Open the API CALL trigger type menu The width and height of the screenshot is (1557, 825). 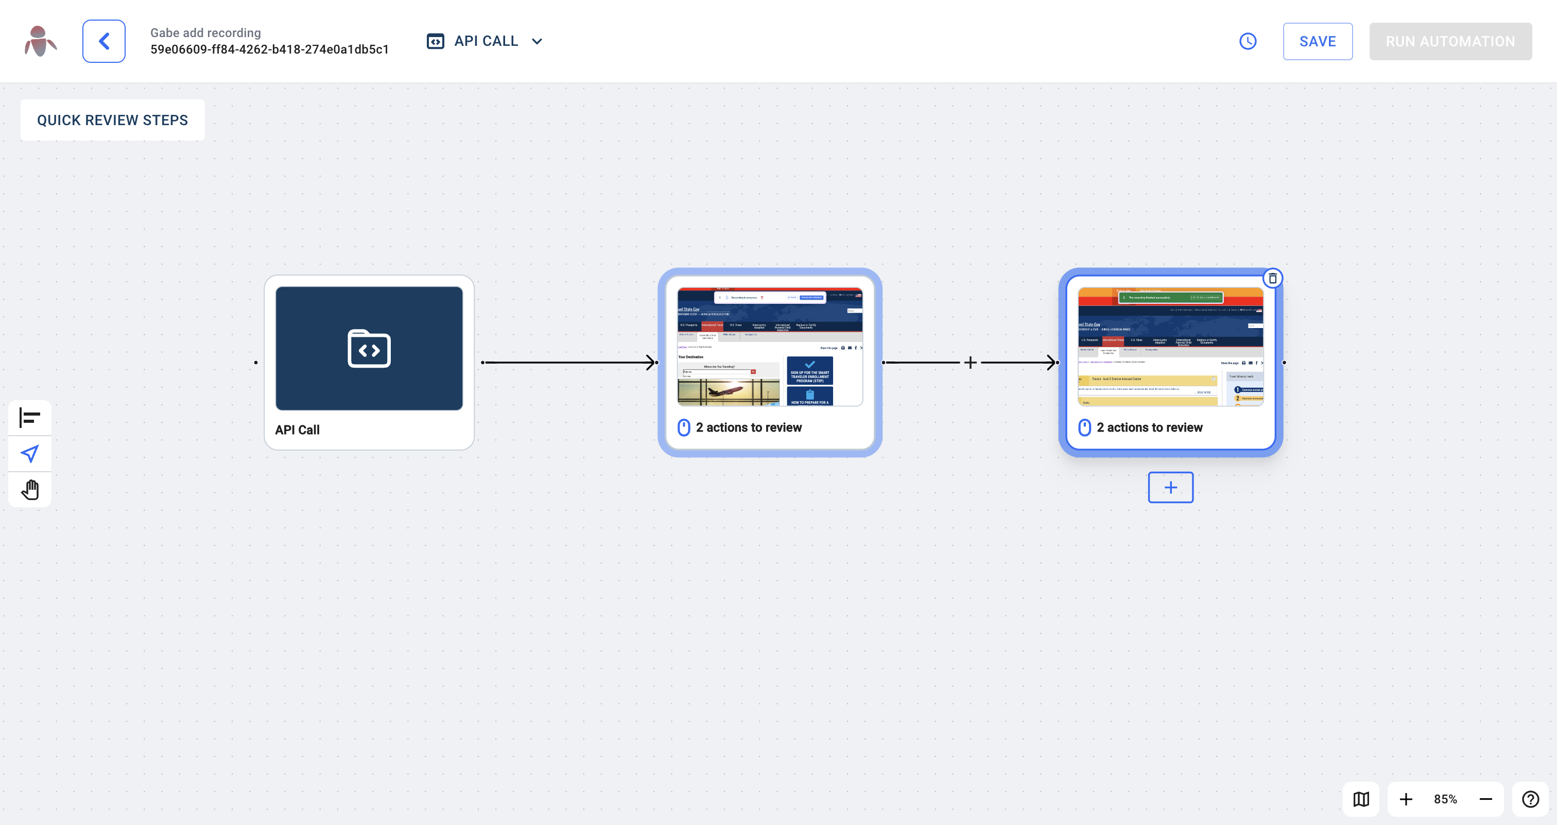[486, 41]
